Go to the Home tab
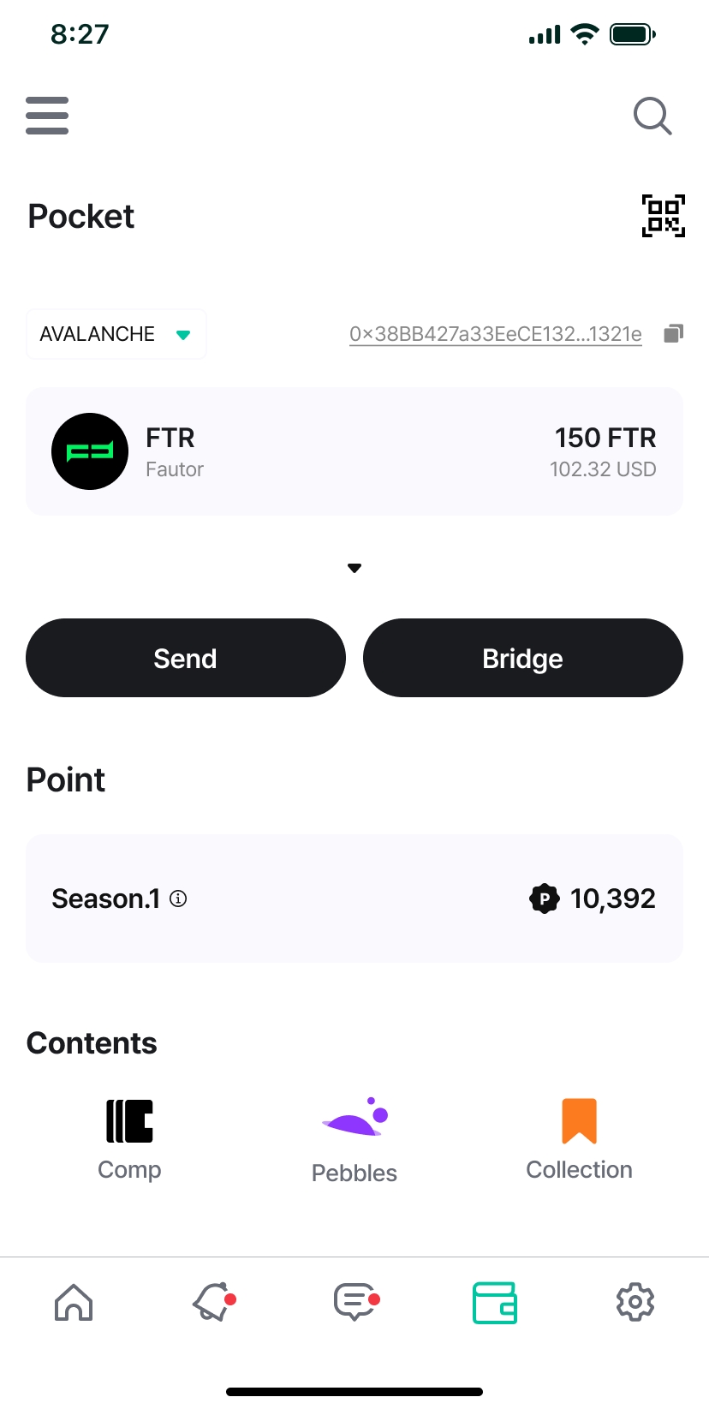Viewport: 709px width, 1415px height. click(74, 1303)
